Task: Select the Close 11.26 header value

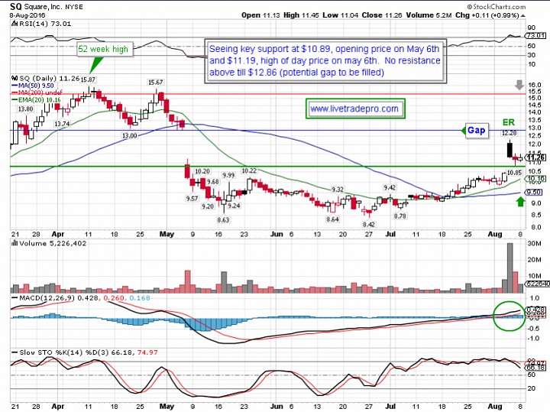Action: (381, 15)
